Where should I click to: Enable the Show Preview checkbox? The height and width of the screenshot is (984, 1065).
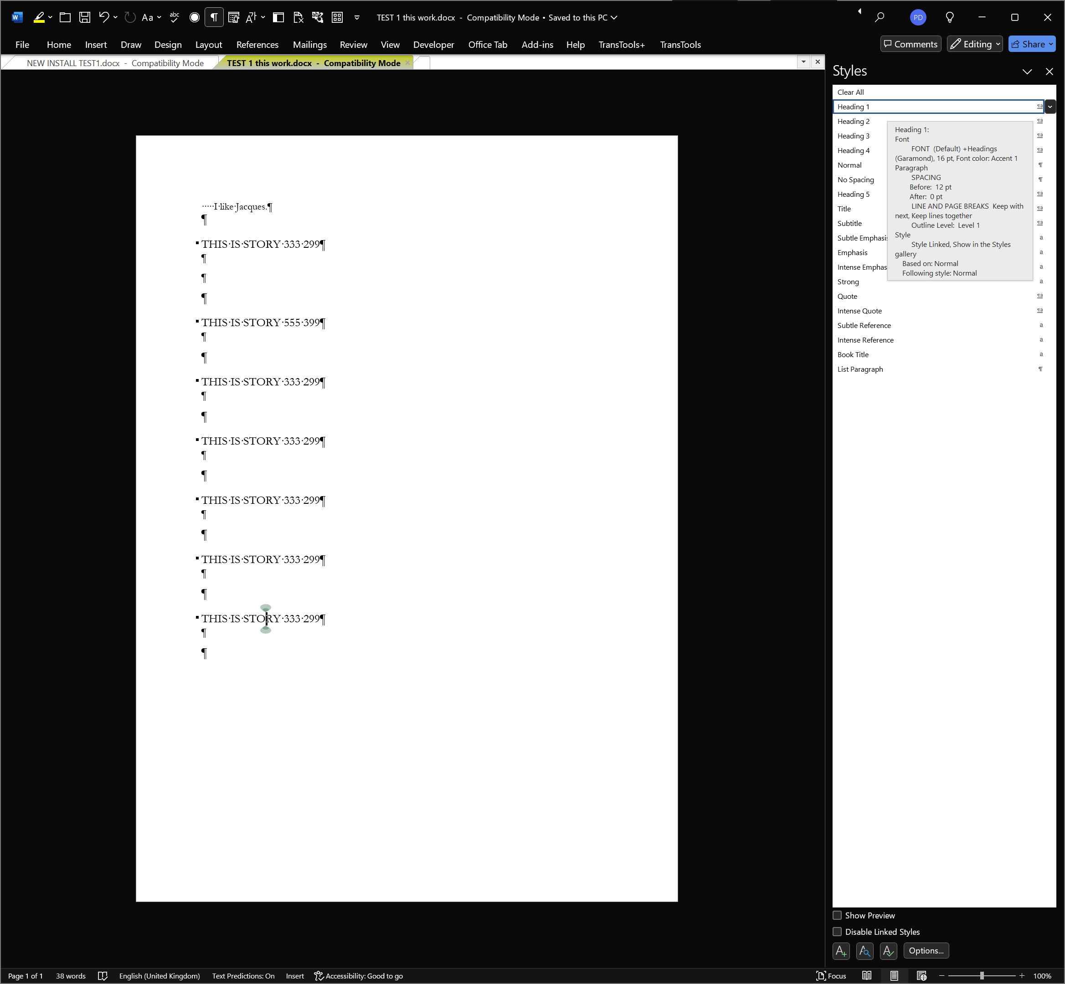click(x=837, y=915)
